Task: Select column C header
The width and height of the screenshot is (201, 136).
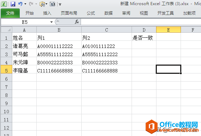Action: (106, 30)
